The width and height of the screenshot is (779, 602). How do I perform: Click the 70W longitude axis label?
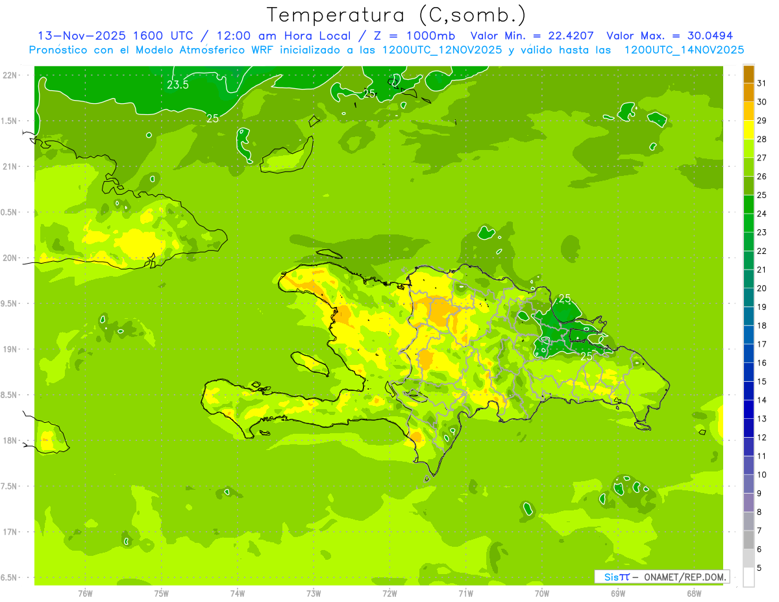pos(542,594)
